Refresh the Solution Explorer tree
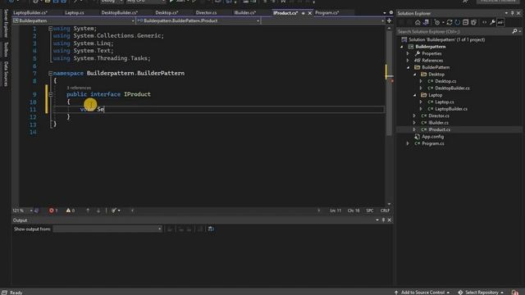The width and height of the screenshot is (525, 295). (x=458, y=22)
